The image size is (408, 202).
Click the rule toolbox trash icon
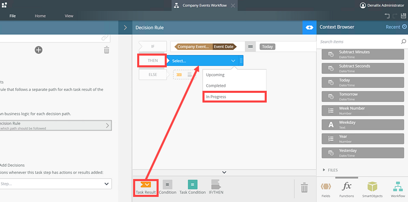[304, 187]
